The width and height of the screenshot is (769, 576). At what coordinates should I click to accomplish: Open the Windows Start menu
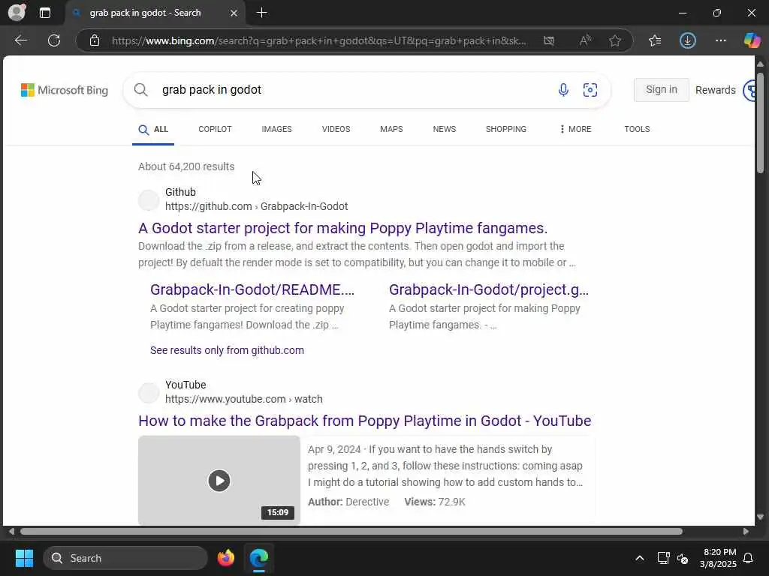[x=24, y=558]
